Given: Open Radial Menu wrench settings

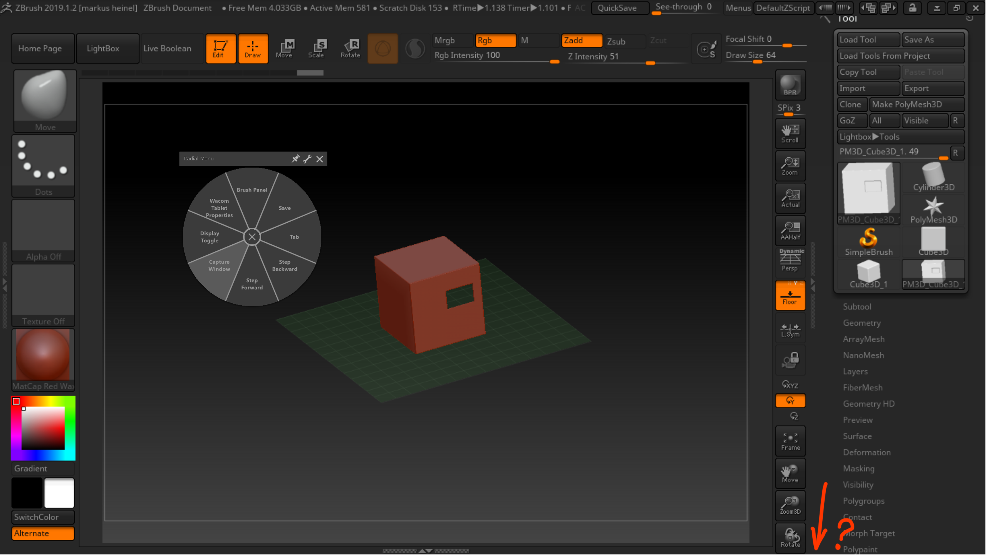Looking at the screenshot, I should [307, 159].
